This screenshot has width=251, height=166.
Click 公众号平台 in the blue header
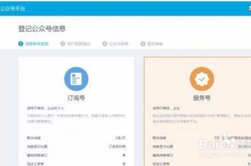click(x=12, y=8)
